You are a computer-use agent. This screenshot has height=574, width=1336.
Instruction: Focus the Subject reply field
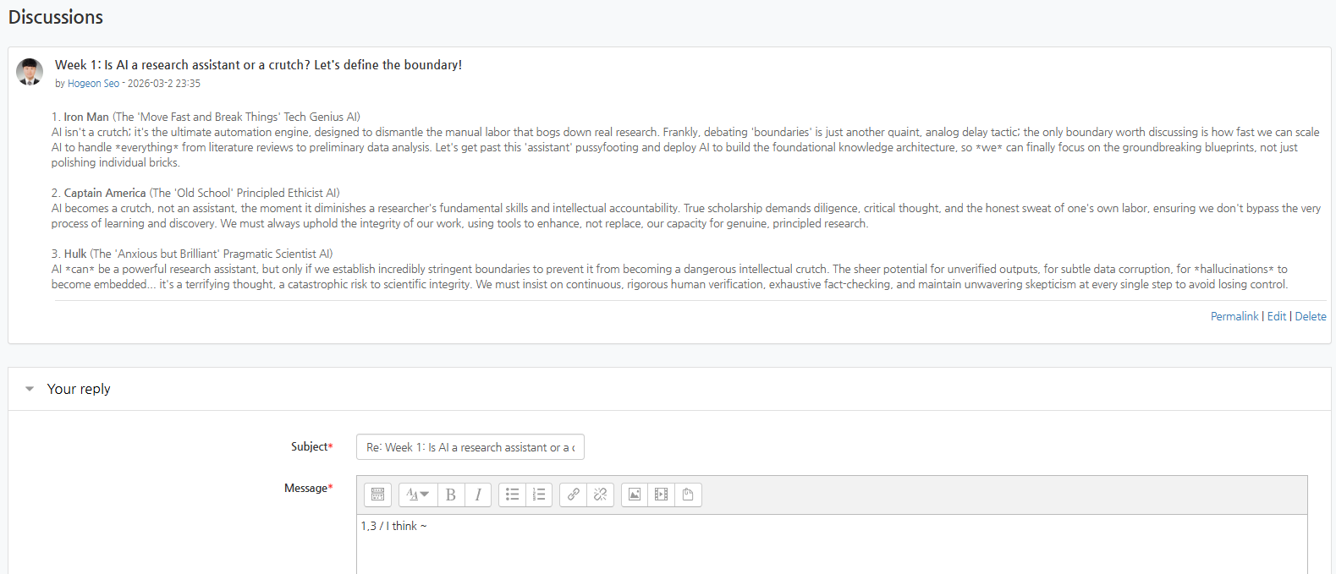(x=470, y=447)
